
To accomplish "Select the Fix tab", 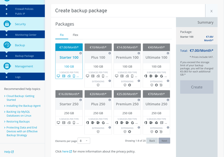I will pyautogui.click(x=62, y=35).
